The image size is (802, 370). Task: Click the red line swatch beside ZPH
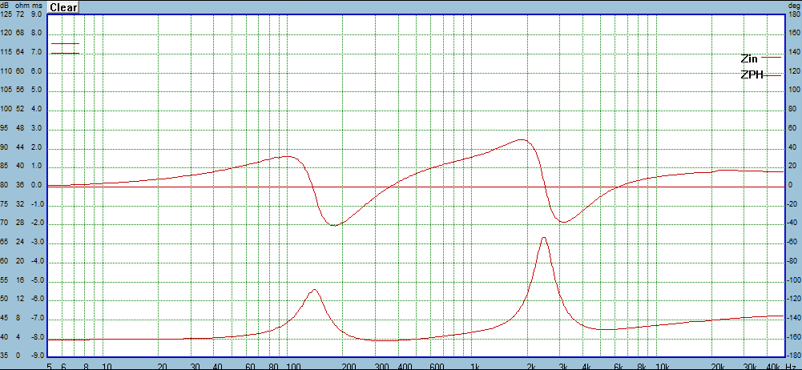773,75
